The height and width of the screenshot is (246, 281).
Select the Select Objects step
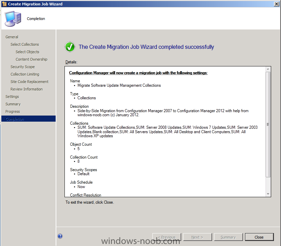tap(27, 52)
